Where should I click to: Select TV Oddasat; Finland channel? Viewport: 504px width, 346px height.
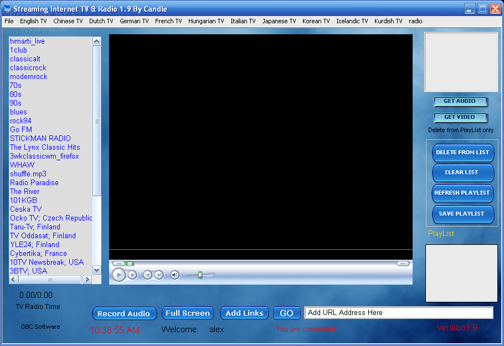pyautogui.click(x=43, y=235)
